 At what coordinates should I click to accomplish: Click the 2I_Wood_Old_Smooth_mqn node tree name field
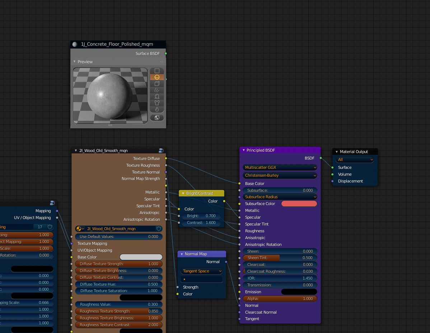[x=121, y=229]
